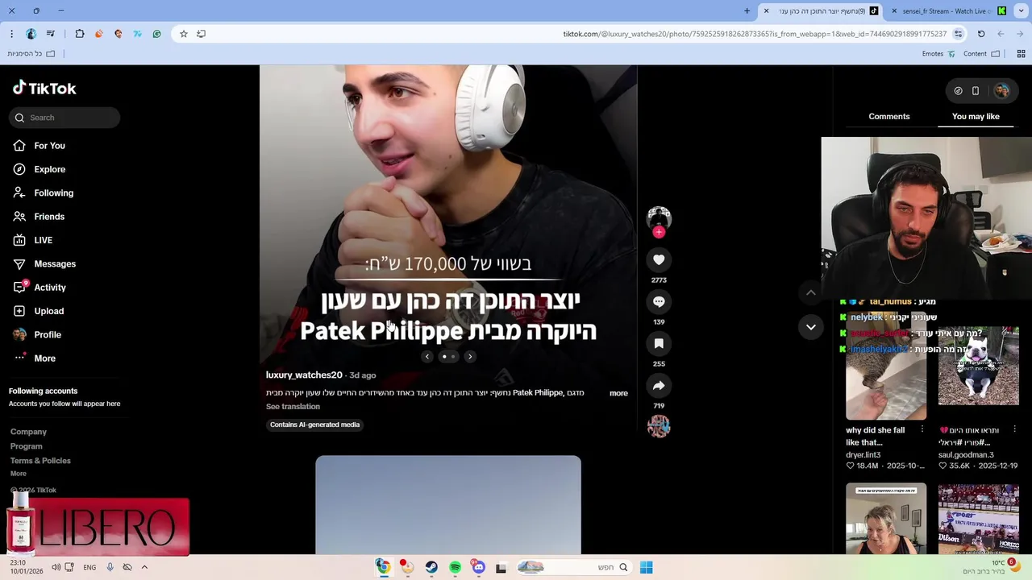Open get-app phone icon in top pill
Screen dimensions: 1032x580
(x=976, y=91)
